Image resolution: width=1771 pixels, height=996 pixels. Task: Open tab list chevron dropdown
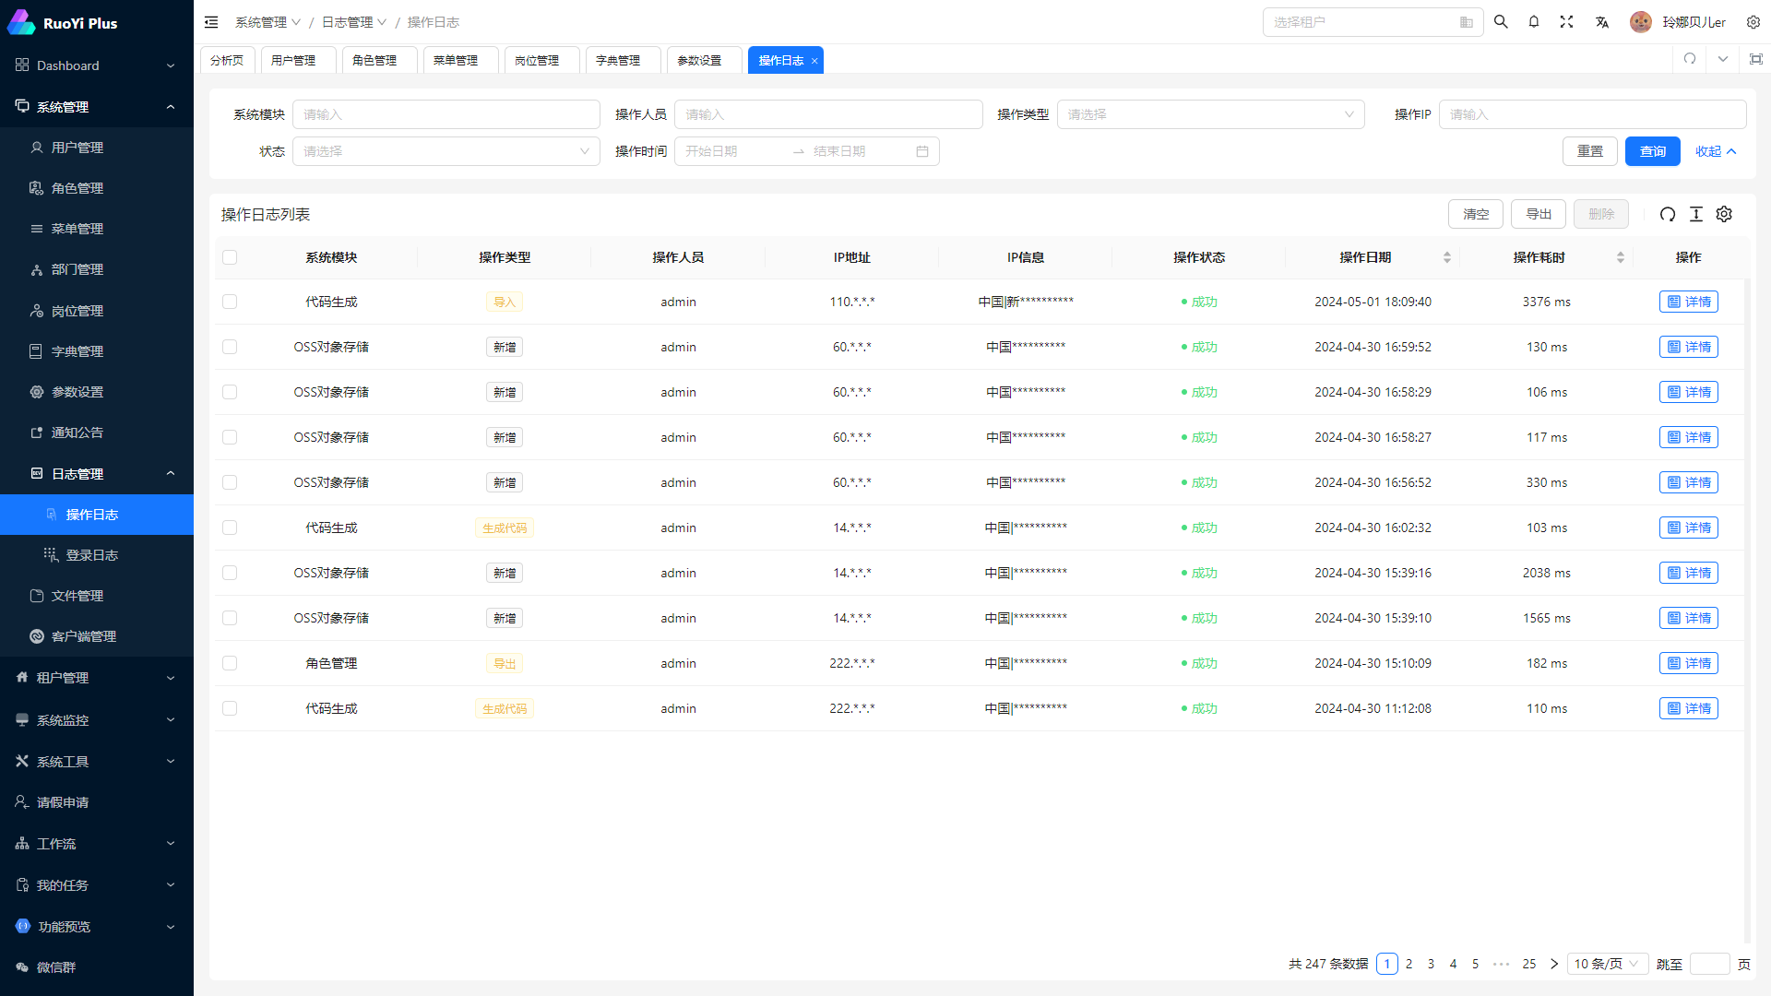[x=1723, y=59]
